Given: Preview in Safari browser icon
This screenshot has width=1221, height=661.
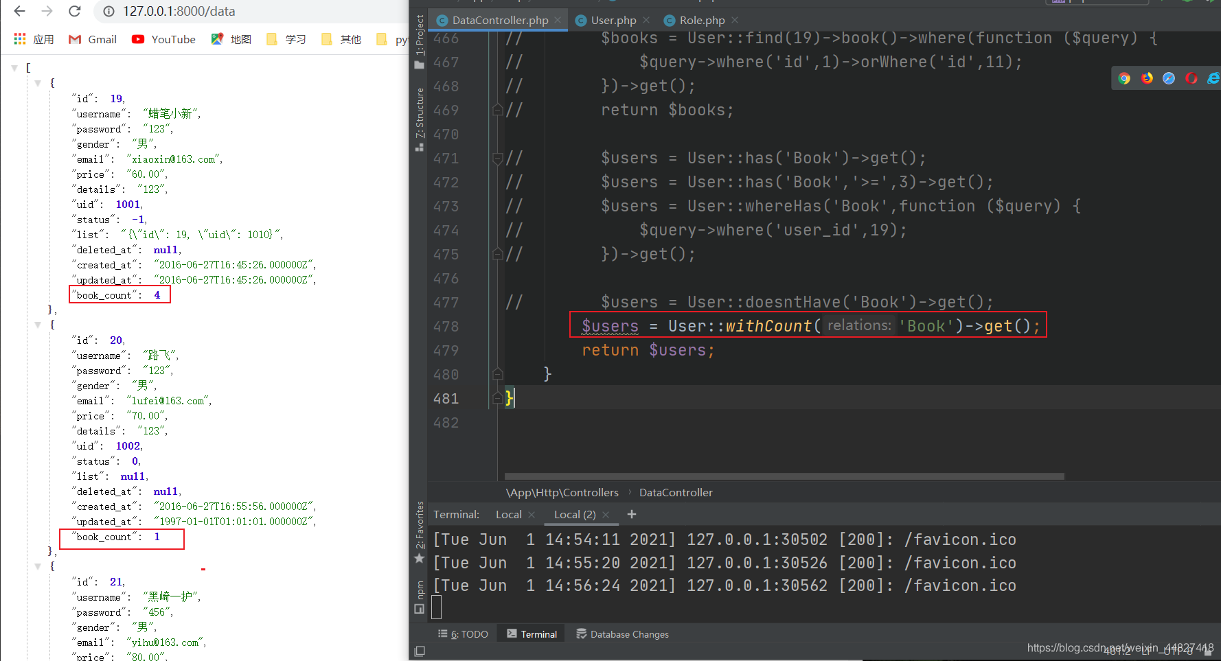Looking at the screenshot, I should [1169, 78].
